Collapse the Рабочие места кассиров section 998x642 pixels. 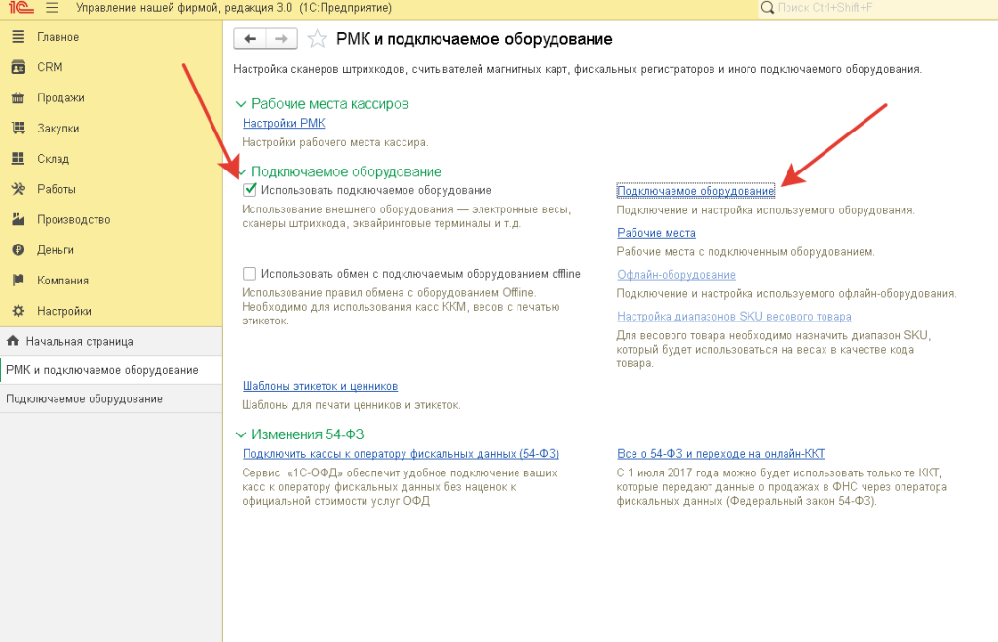click(x=241, y=103)
